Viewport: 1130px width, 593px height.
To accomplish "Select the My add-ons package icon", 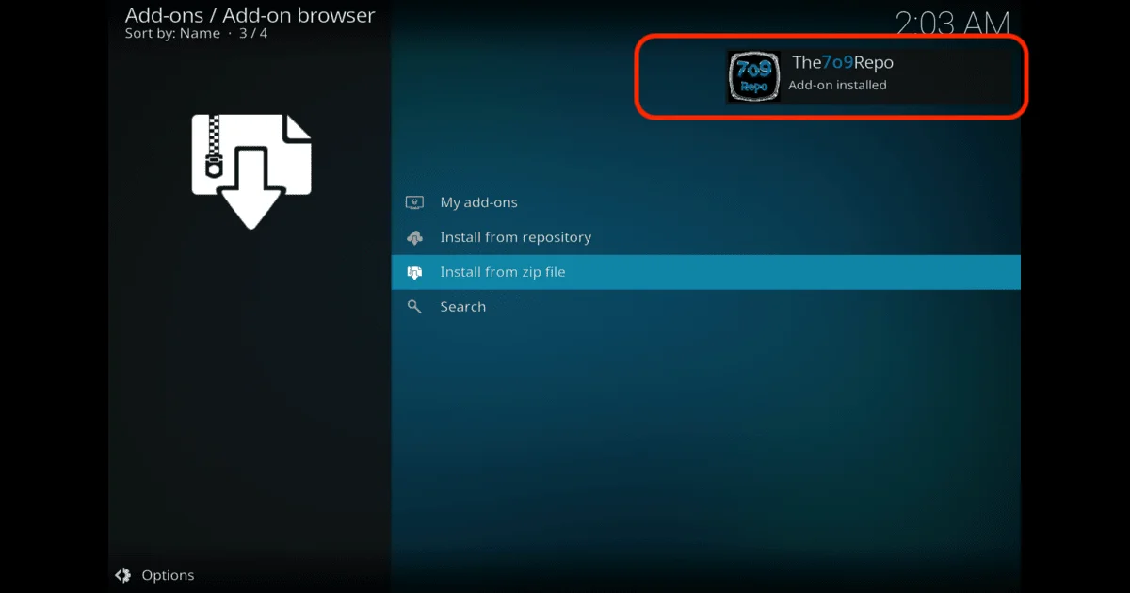I will point(414,201).
